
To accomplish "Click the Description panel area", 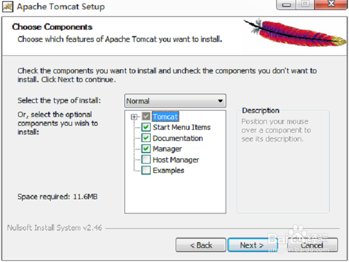I will 283,161.
